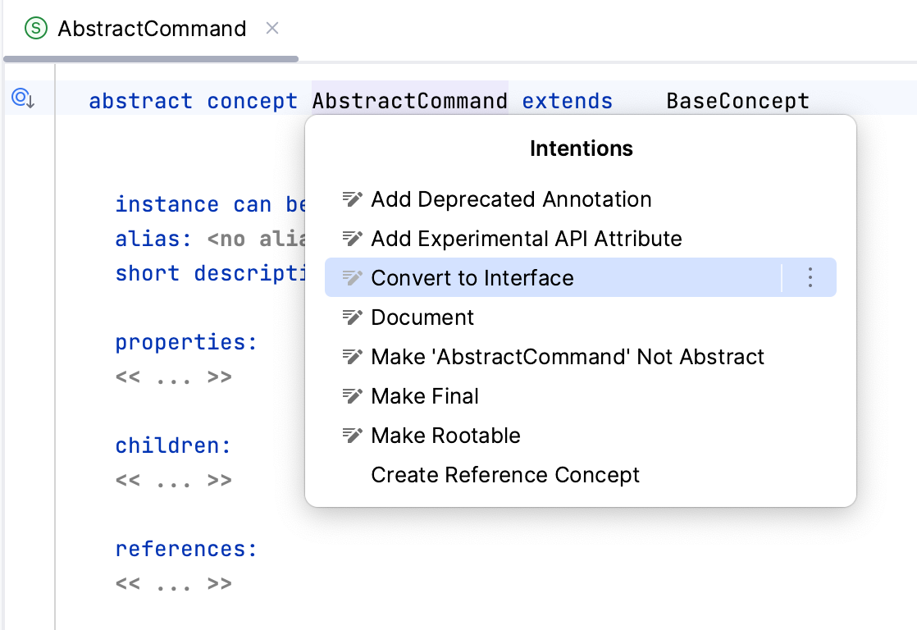Click the abstract keyword in concept declaration
The width and height of the screenshot is (917, 630).
140,101
